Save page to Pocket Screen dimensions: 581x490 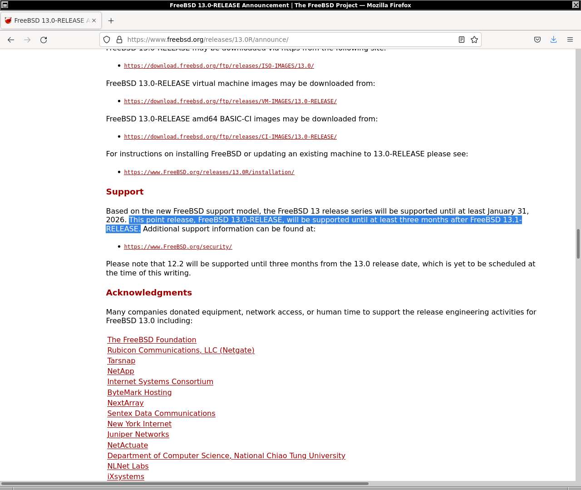point(537,40)
